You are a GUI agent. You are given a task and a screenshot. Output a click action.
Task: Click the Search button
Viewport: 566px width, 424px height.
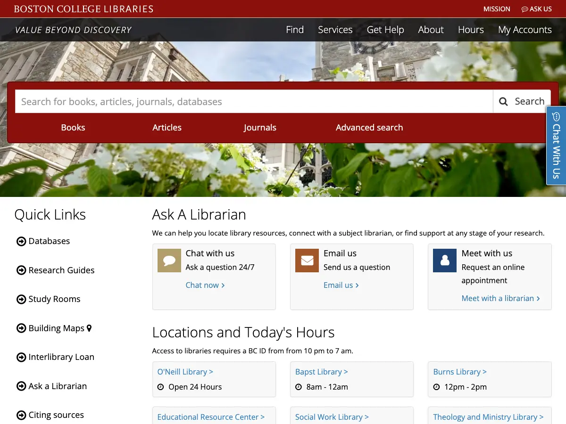pyautogui.click(x=522, y=101)
